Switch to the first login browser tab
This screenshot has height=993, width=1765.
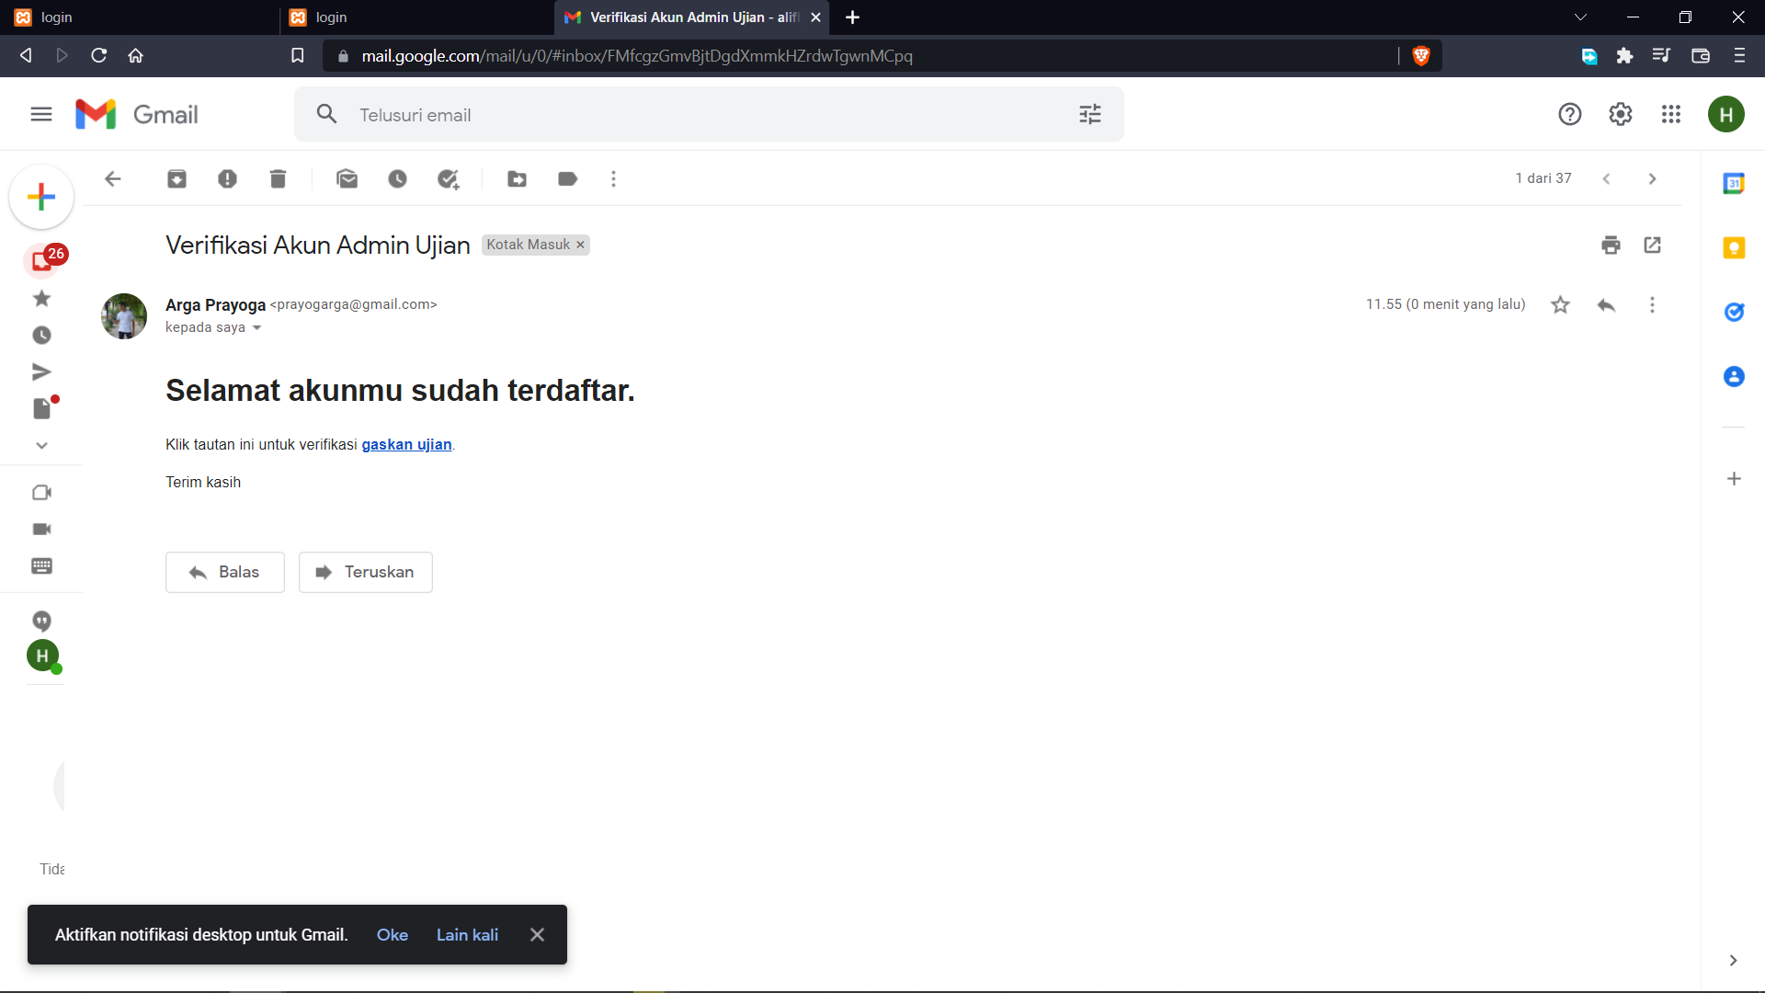click(x=138, y=17)
